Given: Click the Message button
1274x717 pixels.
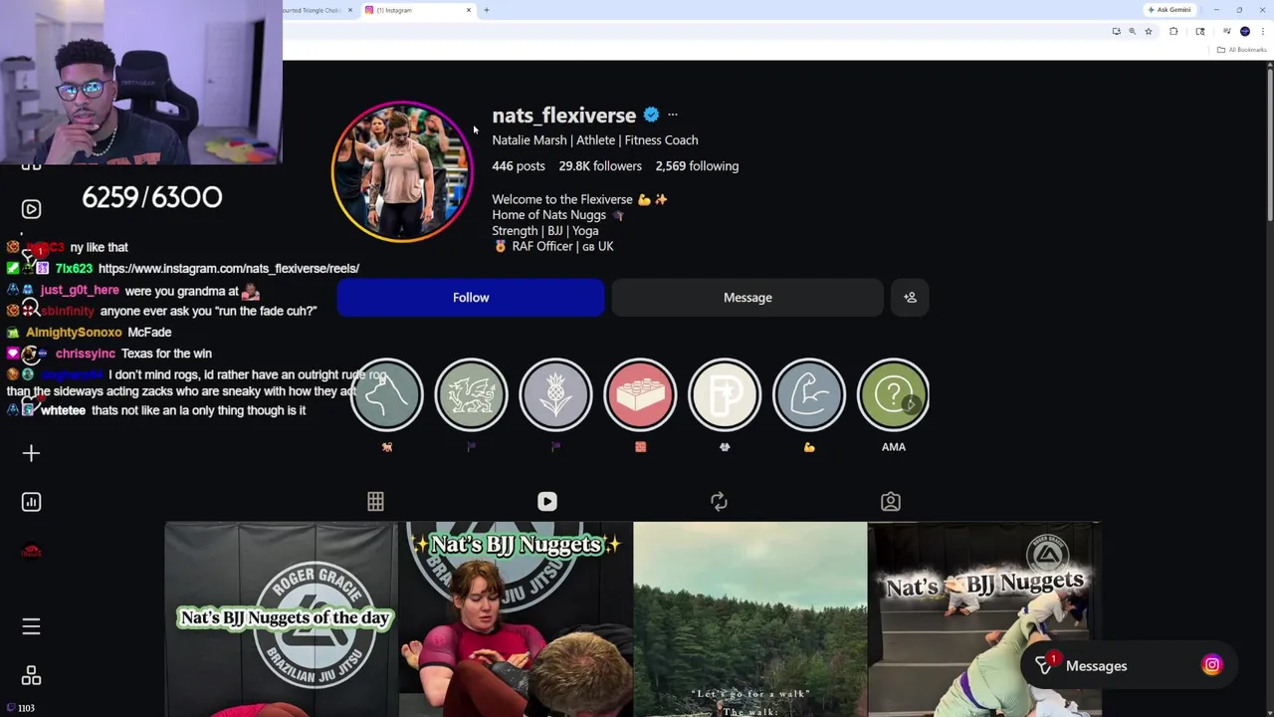Looking at the screenshot, I should [747, 297].
